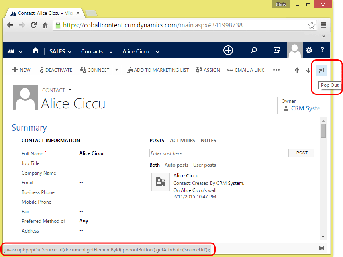The width and height of the screenshot is (343, 257).
Task: Open a new browser tab
Action: pyautogui.click(x=91, y=13)
